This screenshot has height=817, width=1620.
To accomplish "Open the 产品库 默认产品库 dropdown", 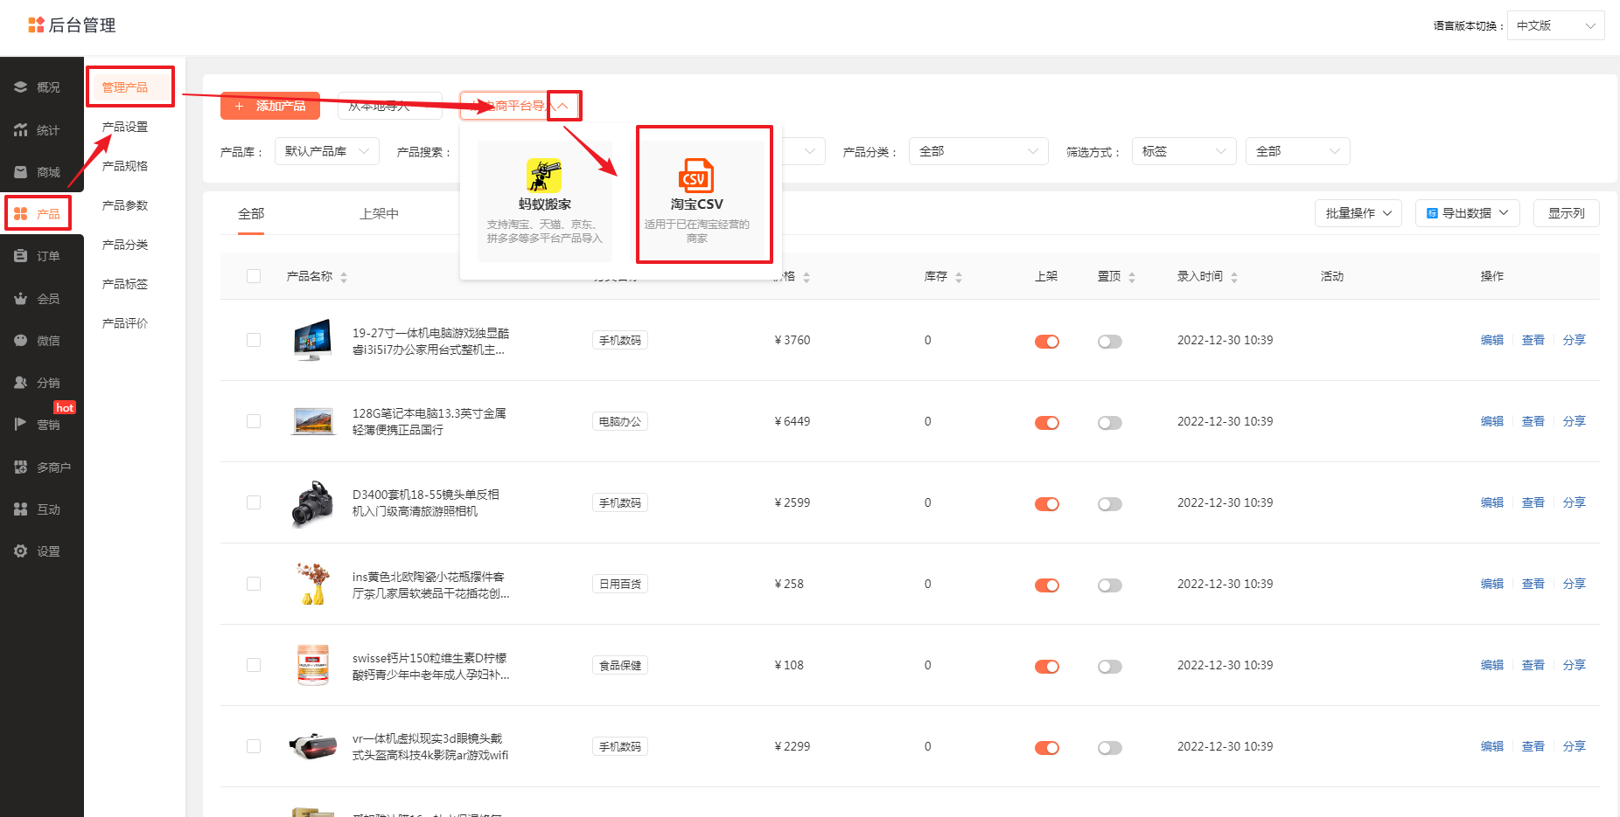I will (327, 151).
